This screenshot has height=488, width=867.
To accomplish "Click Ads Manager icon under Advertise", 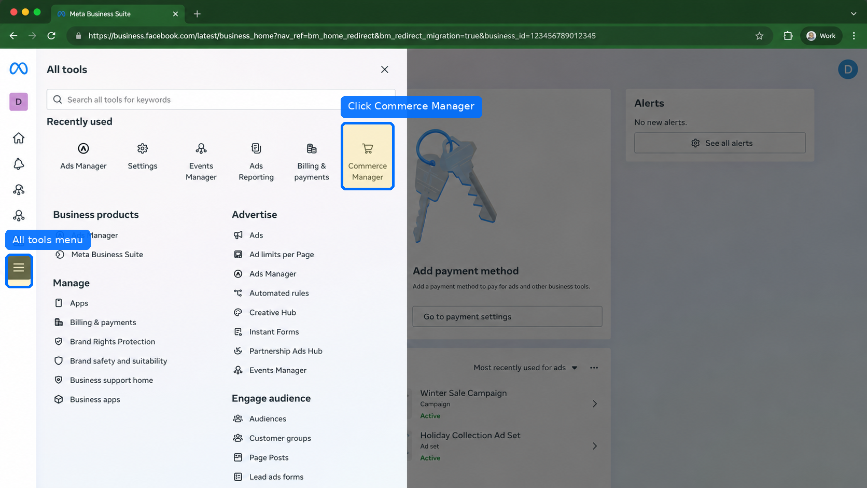I will point(238,274).
